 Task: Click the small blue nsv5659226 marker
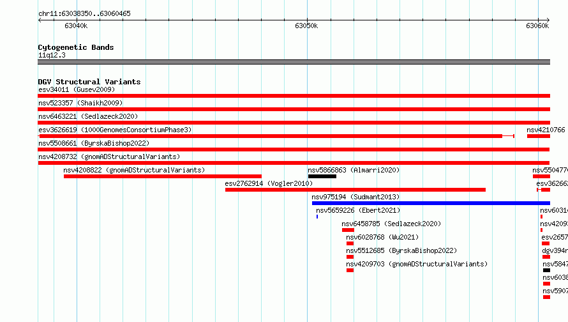317,217
